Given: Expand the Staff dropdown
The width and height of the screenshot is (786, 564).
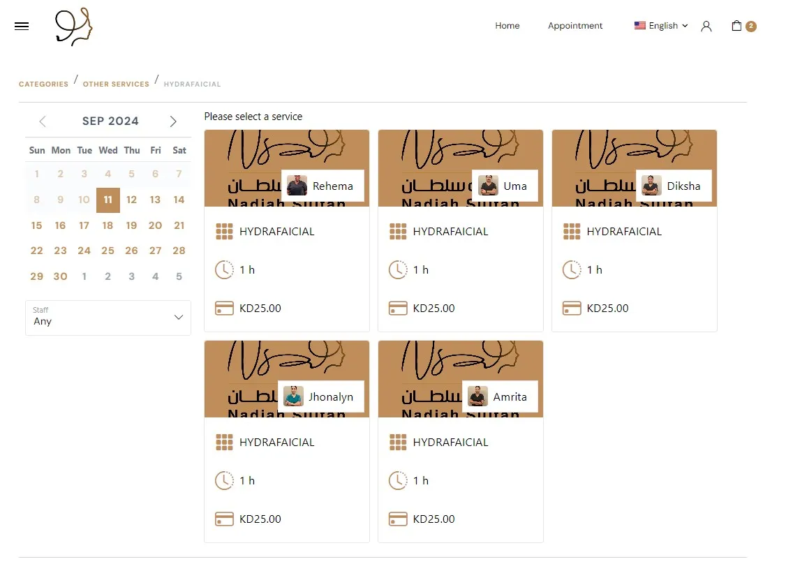Looking at the screenshot, I should pyautogui.click(x=107, y=318).
